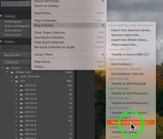
Task: Click count 4965 beside 2013 folder
Action: point(69,81)
